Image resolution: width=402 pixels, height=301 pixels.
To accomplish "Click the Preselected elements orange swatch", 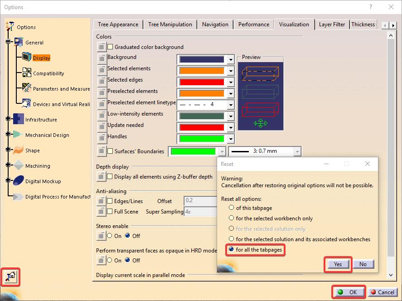I will pyautogui.click(x=202, y=93).
